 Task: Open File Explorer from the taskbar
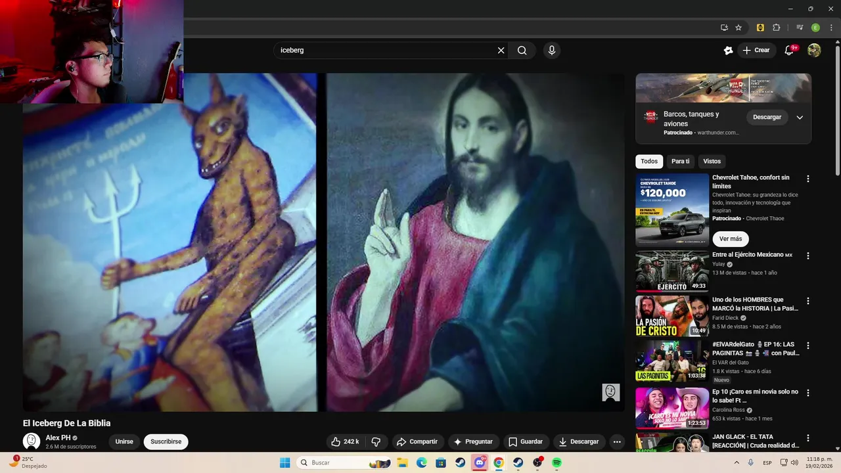403,462
